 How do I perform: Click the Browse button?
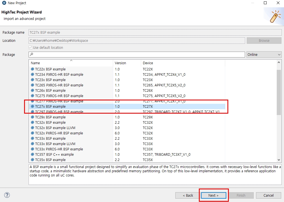(x=264, y=41)
